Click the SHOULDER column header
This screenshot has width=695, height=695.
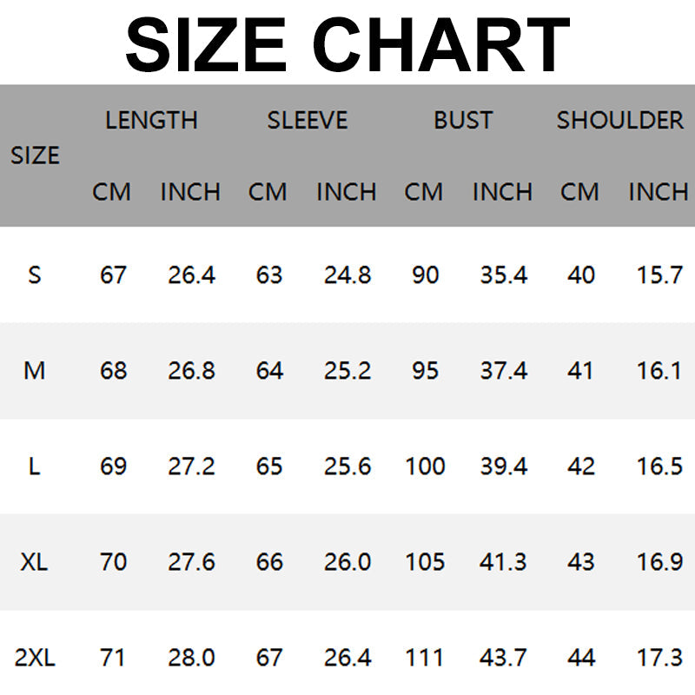click(x=619, y=120)
